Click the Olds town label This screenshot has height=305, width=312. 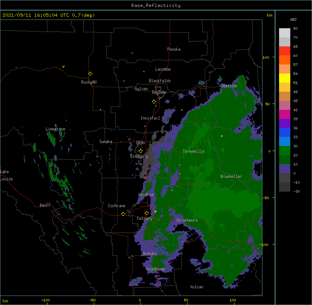click(x=140, y=143)
